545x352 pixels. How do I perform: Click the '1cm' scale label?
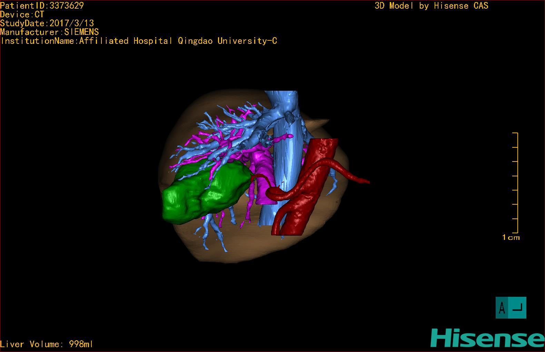(x=511, y=237)
